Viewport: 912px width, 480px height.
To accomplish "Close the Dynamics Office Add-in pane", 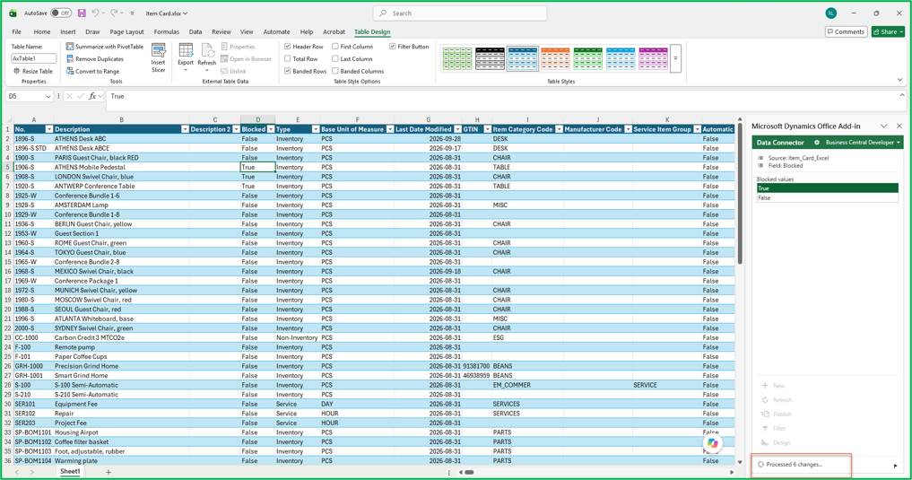I will 899,127.
